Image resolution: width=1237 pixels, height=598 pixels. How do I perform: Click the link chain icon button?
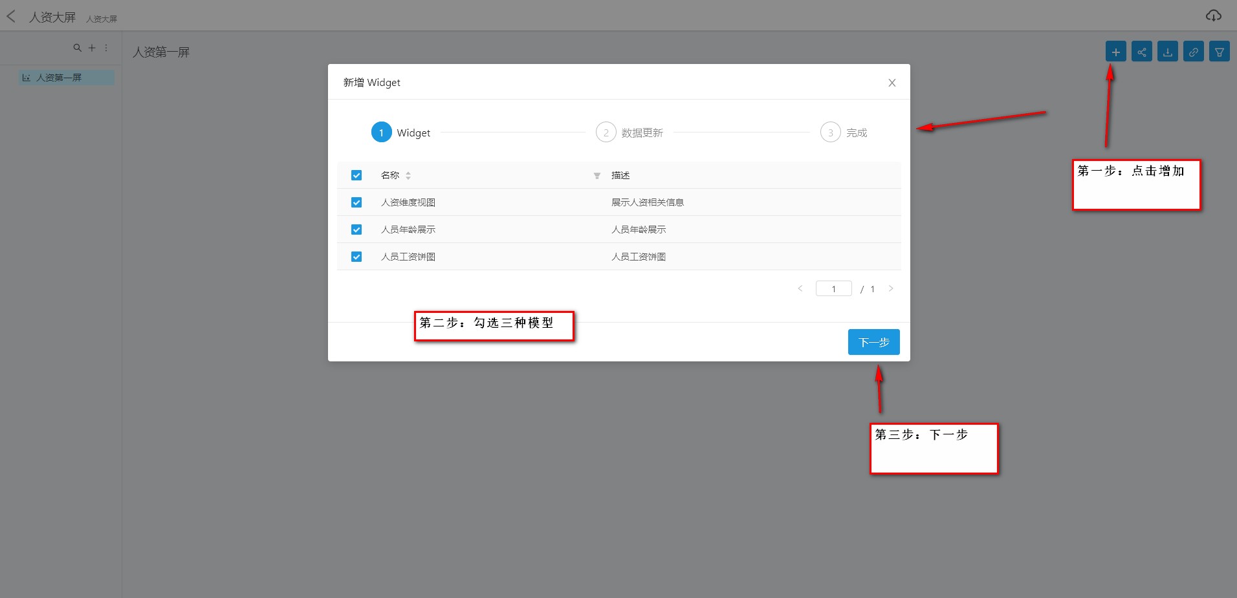[1193, 52]
